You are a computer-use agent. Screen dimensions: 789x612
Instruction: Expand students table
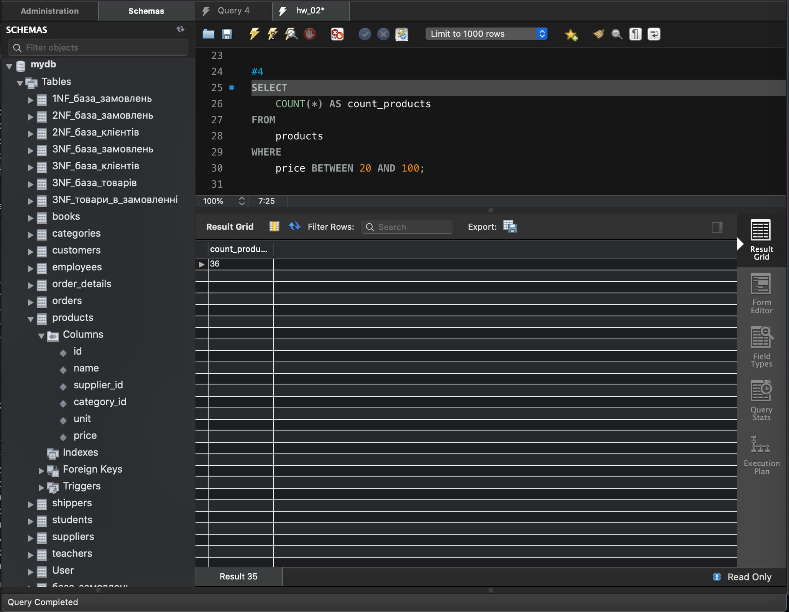pos(30,521)
